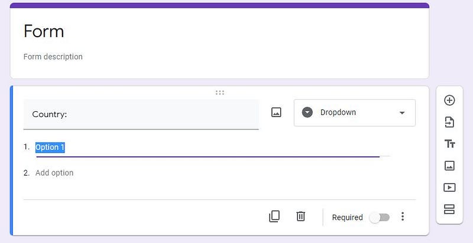473x243 pixels.
Task: Duplicate the question with copy icon
Action: point(274,216)
